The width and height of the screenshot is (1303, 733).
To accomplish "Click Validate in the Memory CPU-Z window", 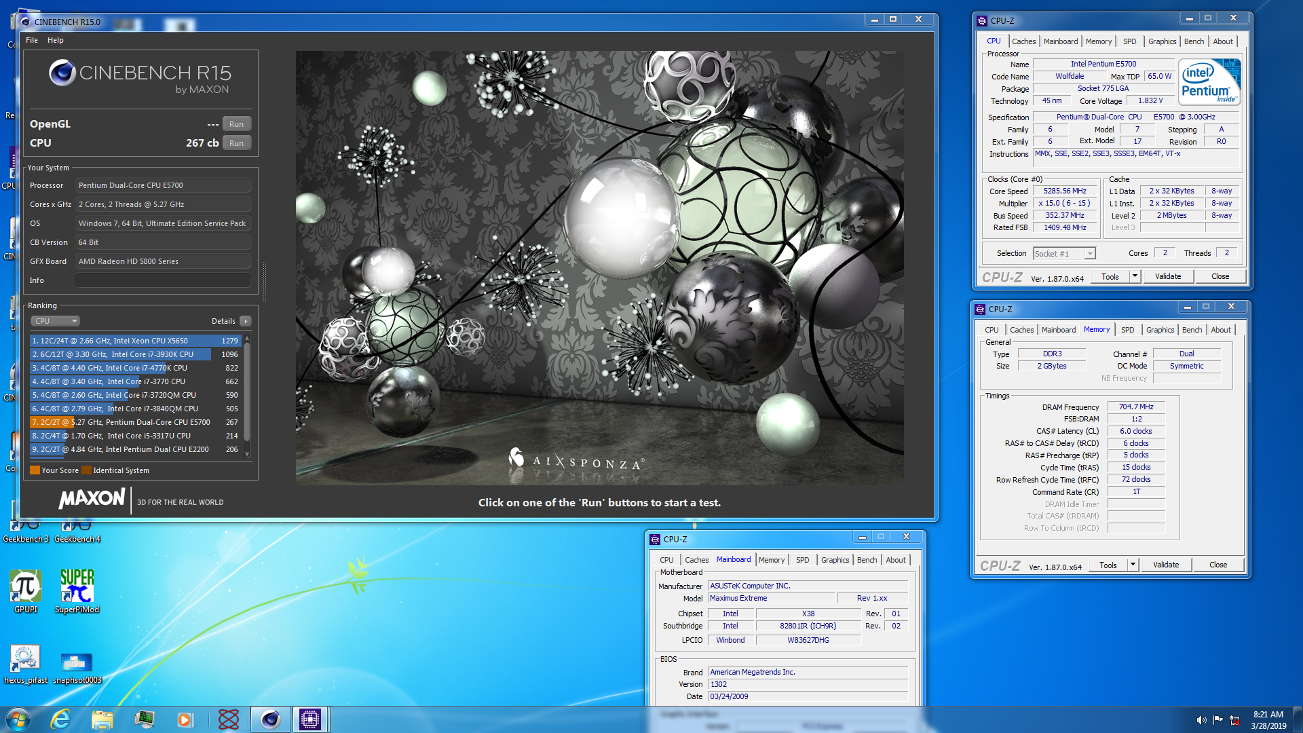I will pyautogui.click(x=1166, y=565).
